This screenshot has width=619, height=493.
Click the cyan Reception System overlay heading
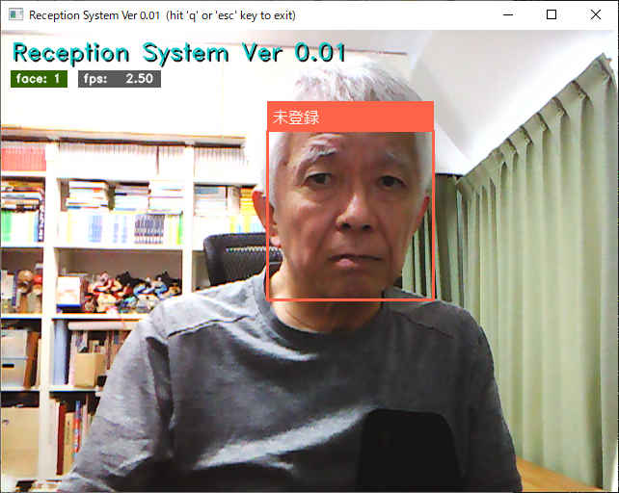tap(178, 52)
